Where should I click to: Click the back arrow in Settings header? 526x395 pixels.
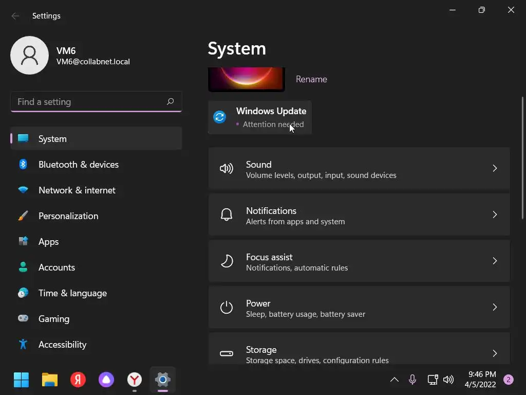point(15,16)
